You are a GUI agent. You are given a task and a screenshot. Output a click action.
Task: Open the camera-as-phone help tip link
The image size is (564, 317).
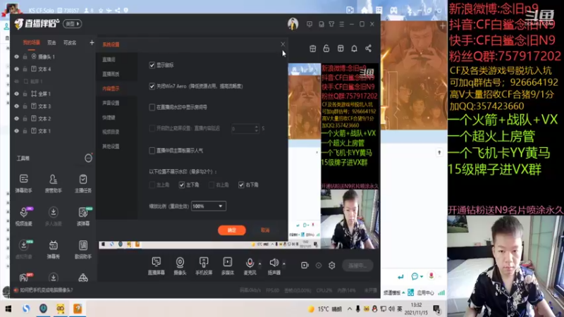(47, 290)
